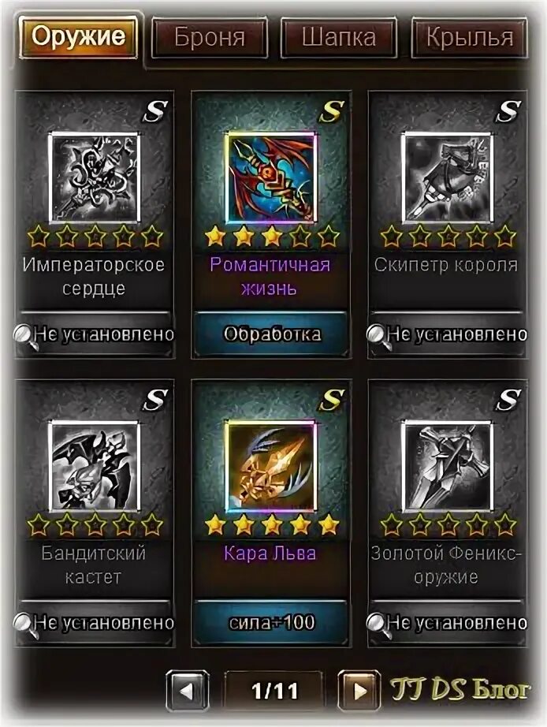Screen dimensions: 547x727
Task: Click magnifier icon under Золотой Феникс-оружие
Action: click(378, 624)
